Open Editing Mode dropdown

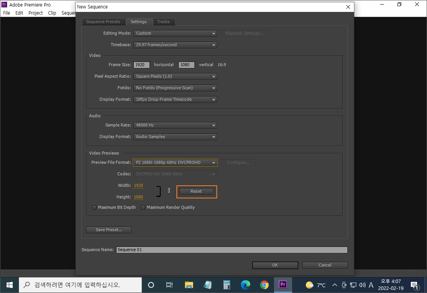click(x=175, y=33)
